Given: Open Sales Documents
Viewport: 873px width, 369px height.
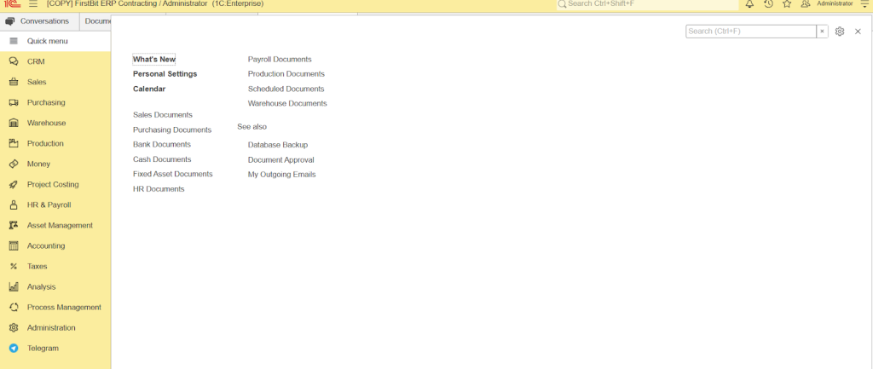Looking at the screenshot, I should [x=163, y=115].
